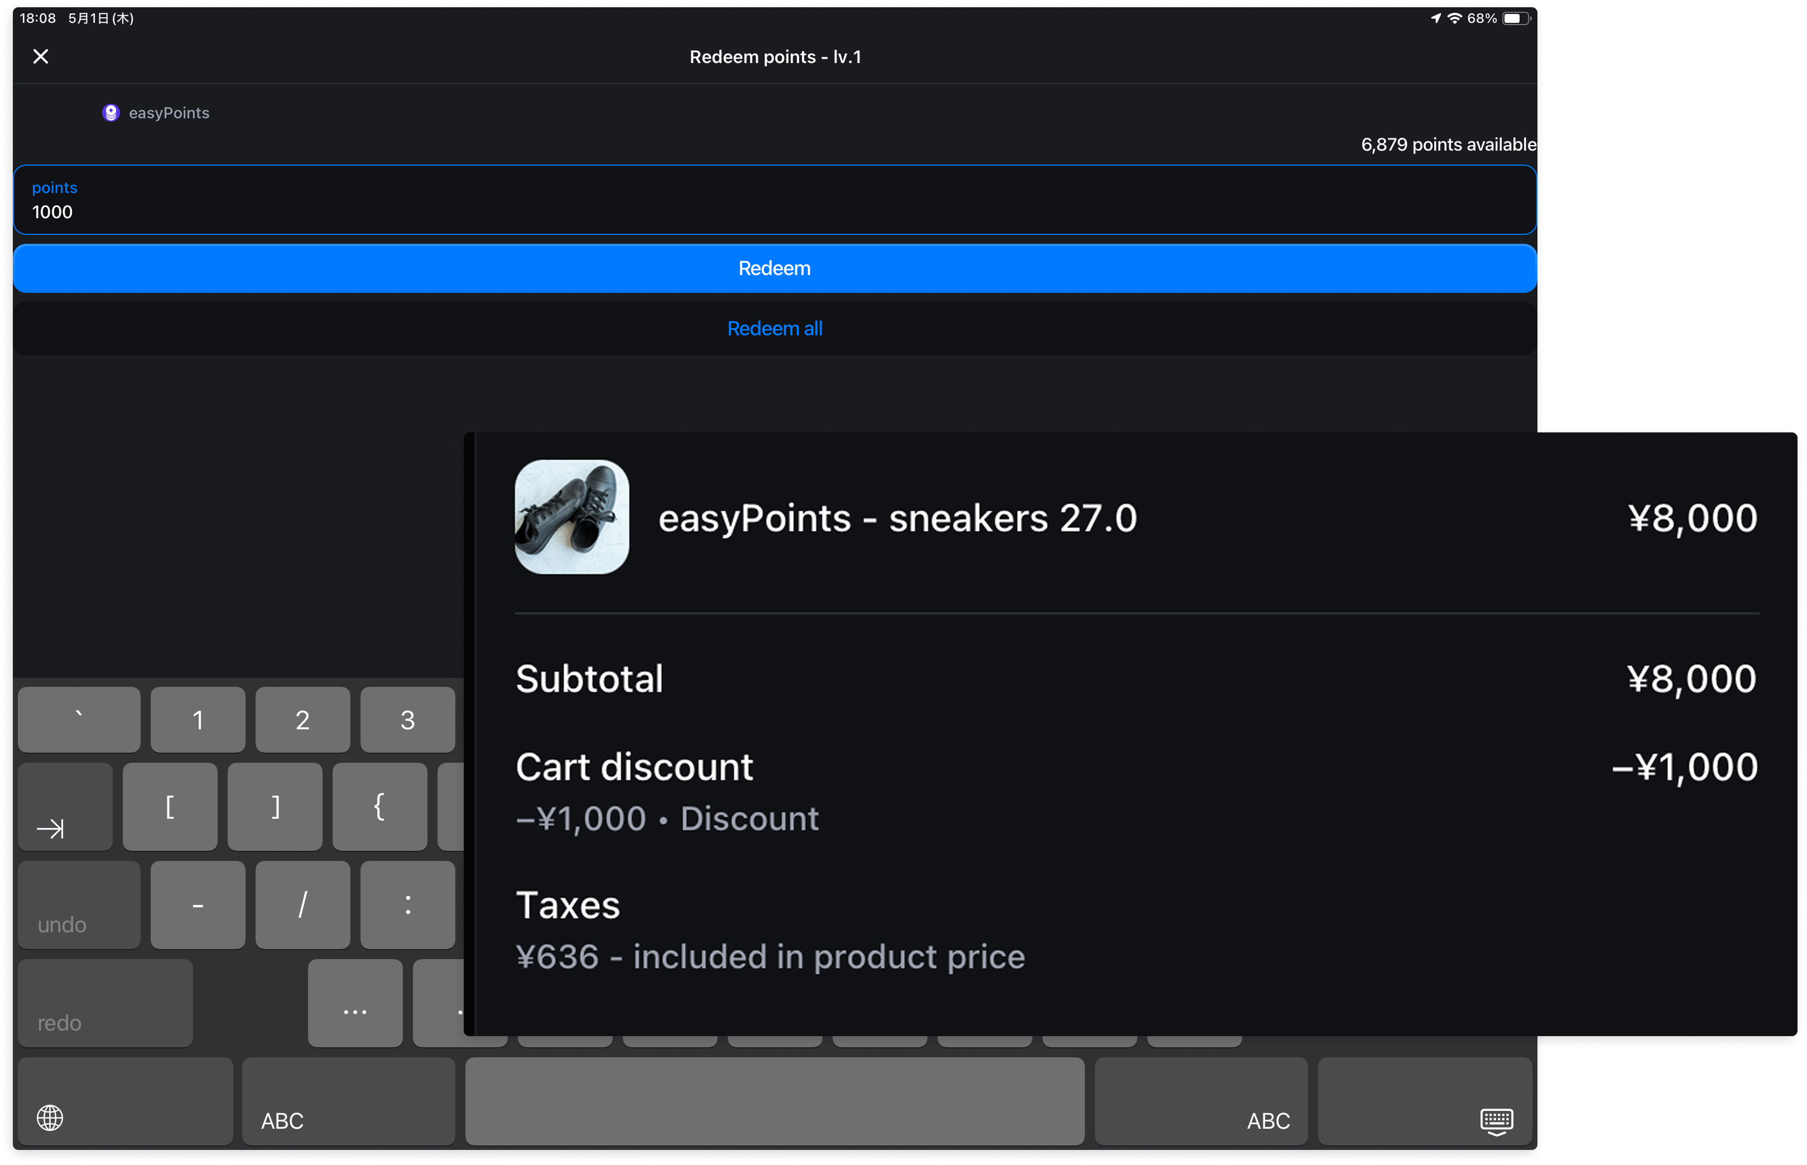Click the sneakers product thumbnail
This screenshot has width=1807, height=1165.
click(571, 517)
